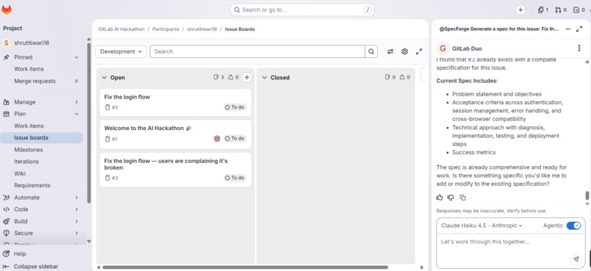This screenshot has width=591, height=271.
Task: Expand the Code sidebar section
Action: coord(76,209)
